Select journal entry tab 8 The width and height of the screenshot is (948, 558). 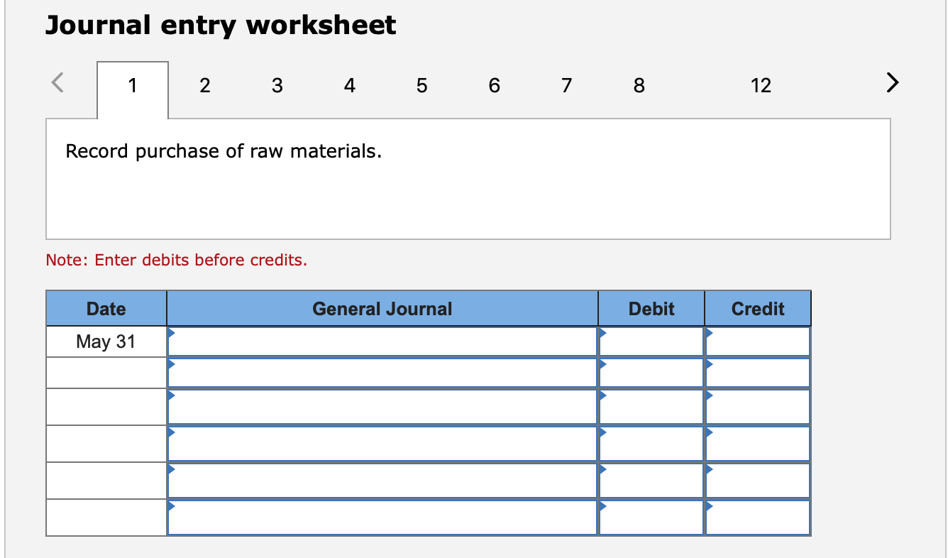click(x=638, y=85)
